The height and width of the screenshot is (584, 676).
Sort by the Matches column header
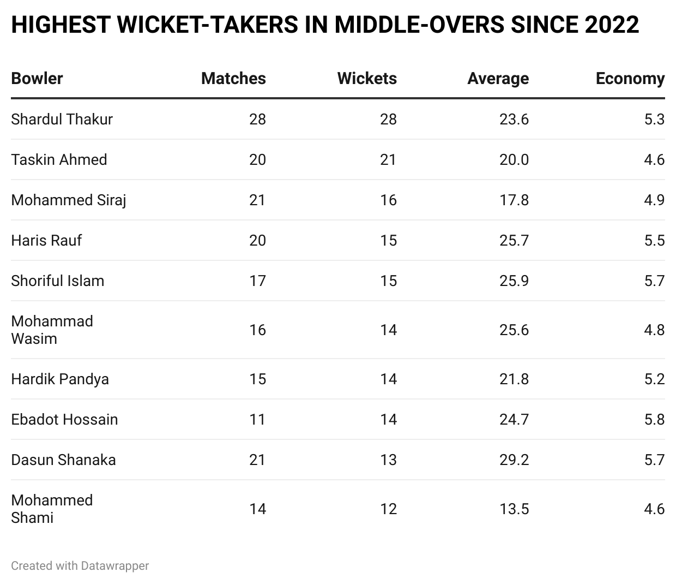(233, 79)
